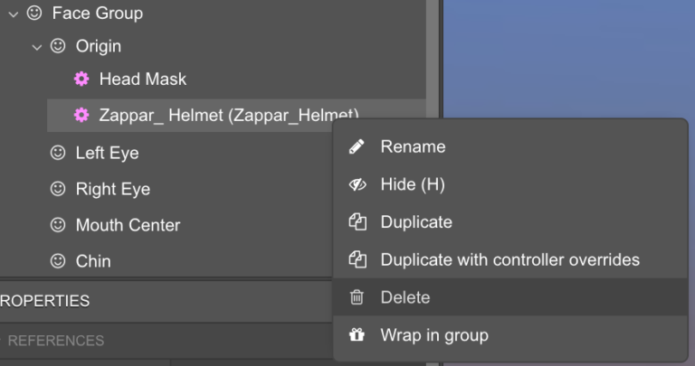This screenshot has width=695, height=366.
Task: Collapse the Face Group tree node
Action: [x=14, y=14]
